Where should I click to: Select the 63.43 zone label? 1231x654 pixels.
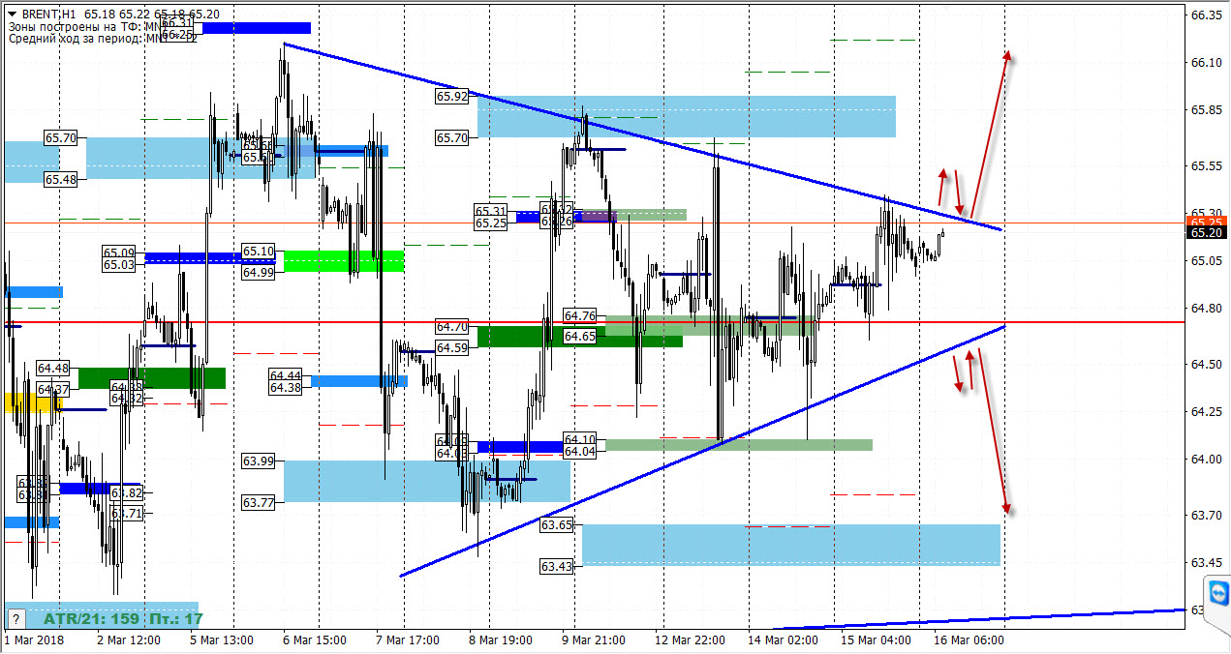click(557, 566)
